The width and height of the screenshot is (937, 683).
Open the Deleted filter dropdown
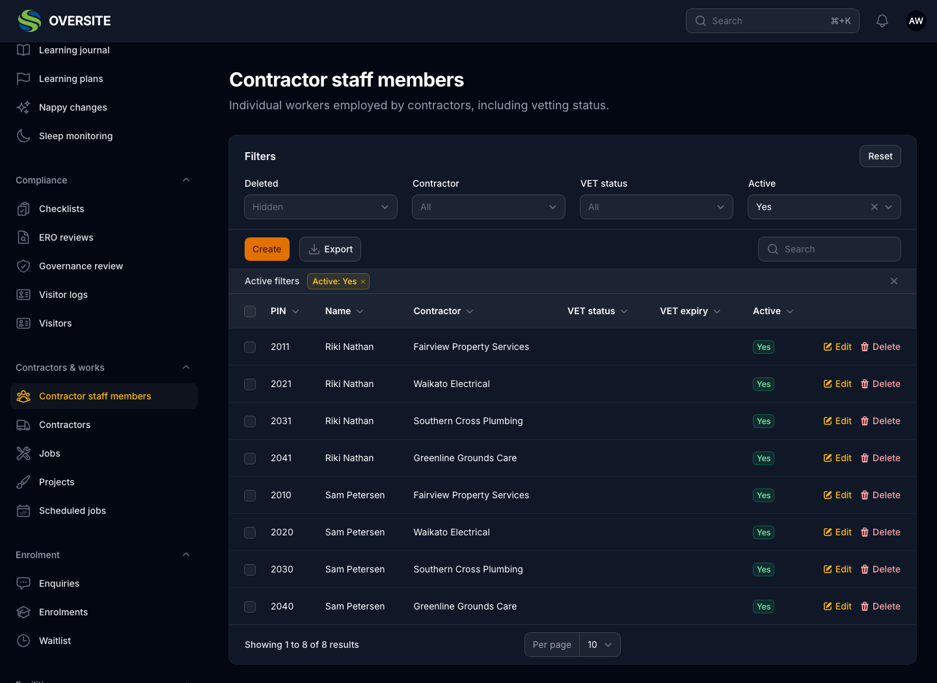pyautogui.click(x=321, y=207)
